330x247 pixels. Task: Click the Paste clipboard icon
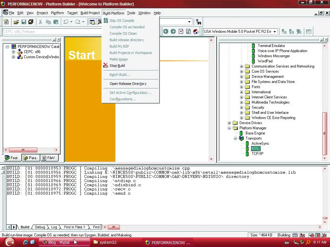(x=56, y=22)
